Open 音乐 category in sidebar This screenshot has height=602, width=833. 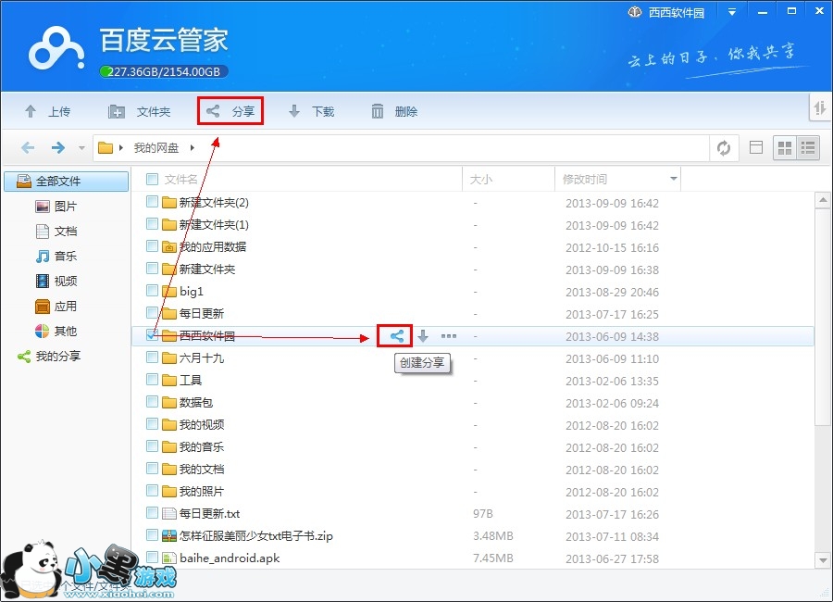pos(56,257)
